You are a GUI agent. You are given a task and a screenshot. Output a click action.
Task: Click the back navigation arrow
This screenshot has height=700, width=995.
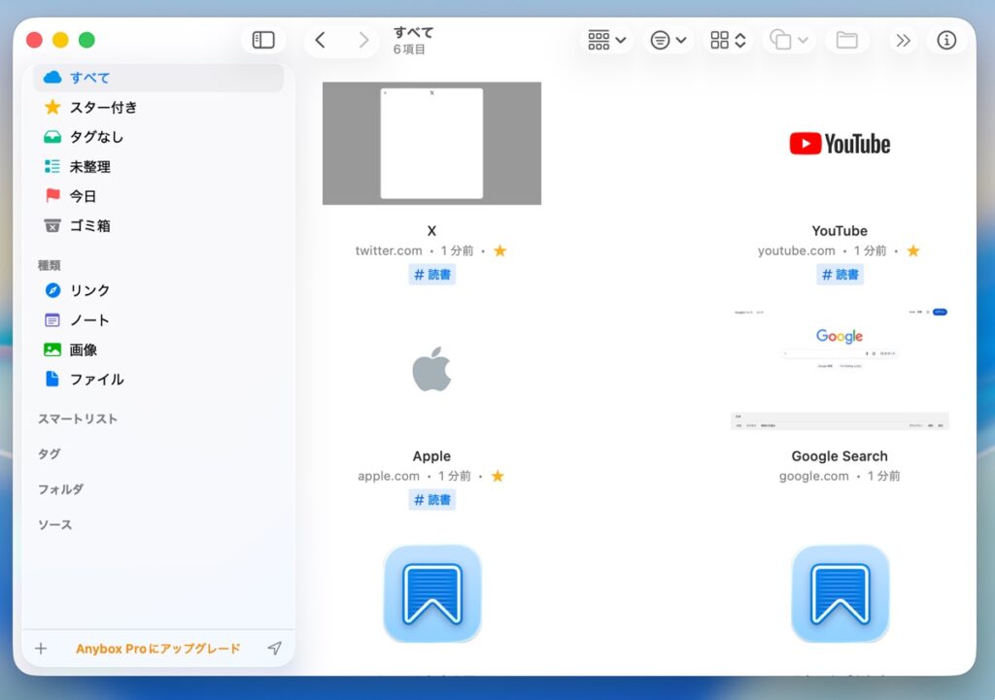click(x=320, y=40)
